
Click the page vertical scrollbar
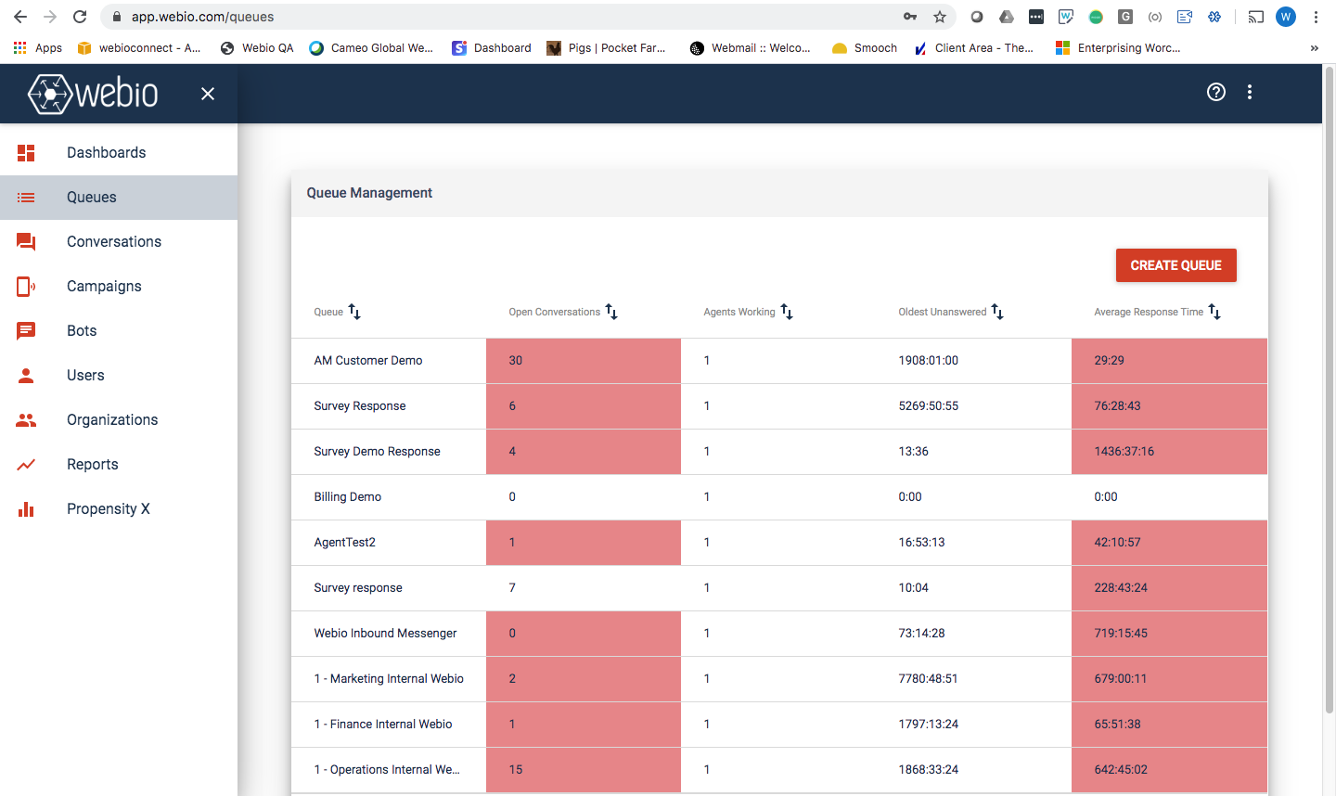[1329, 390]
